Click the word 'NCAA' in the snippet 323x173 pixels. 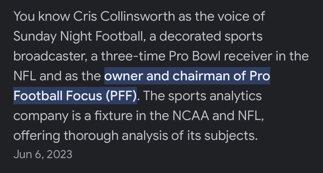[191, 116]
